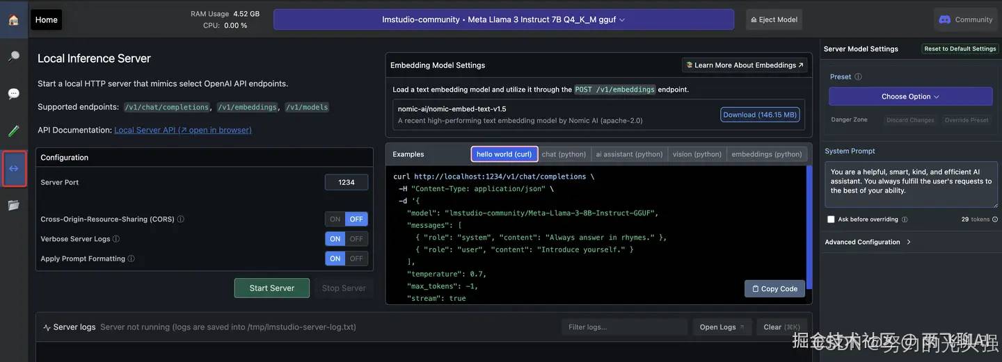Clear the server logs
Viewport: 1002px width, 362px height.
782,327
